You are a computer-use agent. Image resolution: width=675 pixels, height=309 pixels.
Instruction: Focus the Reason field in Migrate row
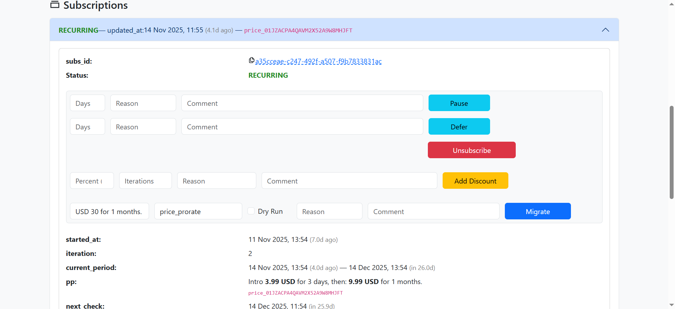pos(329,211)
